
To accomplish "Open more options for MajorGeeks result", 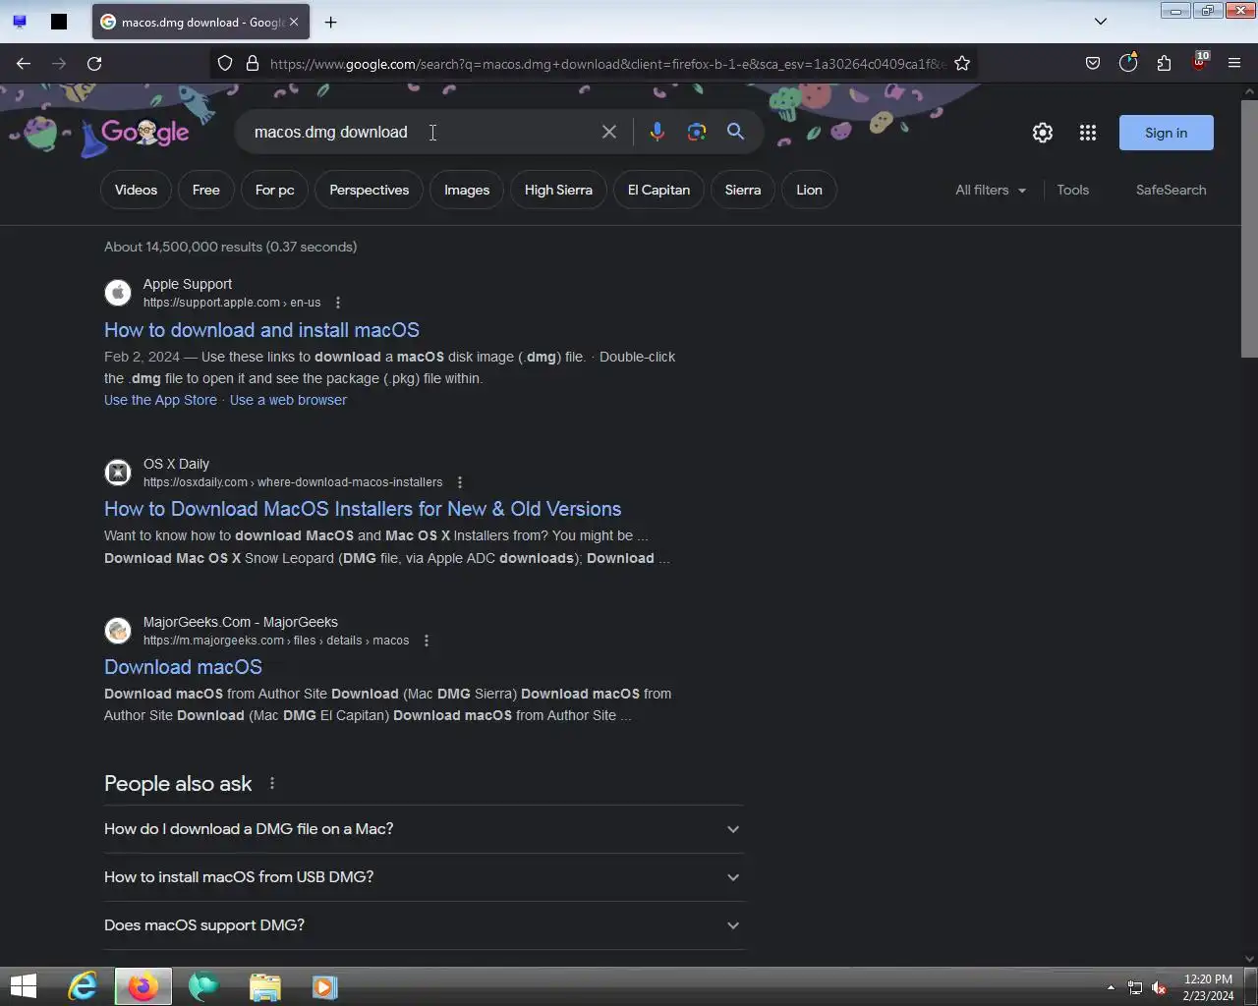I will click(427, 641).
